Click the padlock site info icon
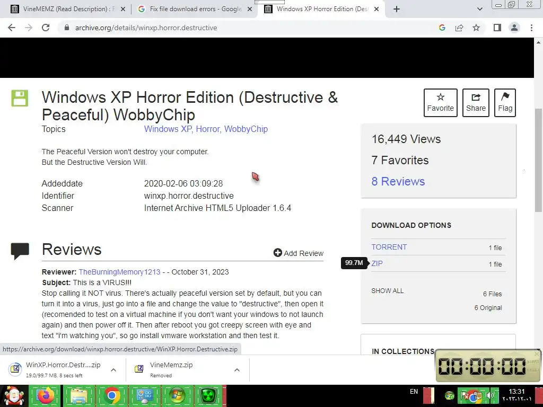The height and width of the screenshot is (407, 543). tap(67, 28)
